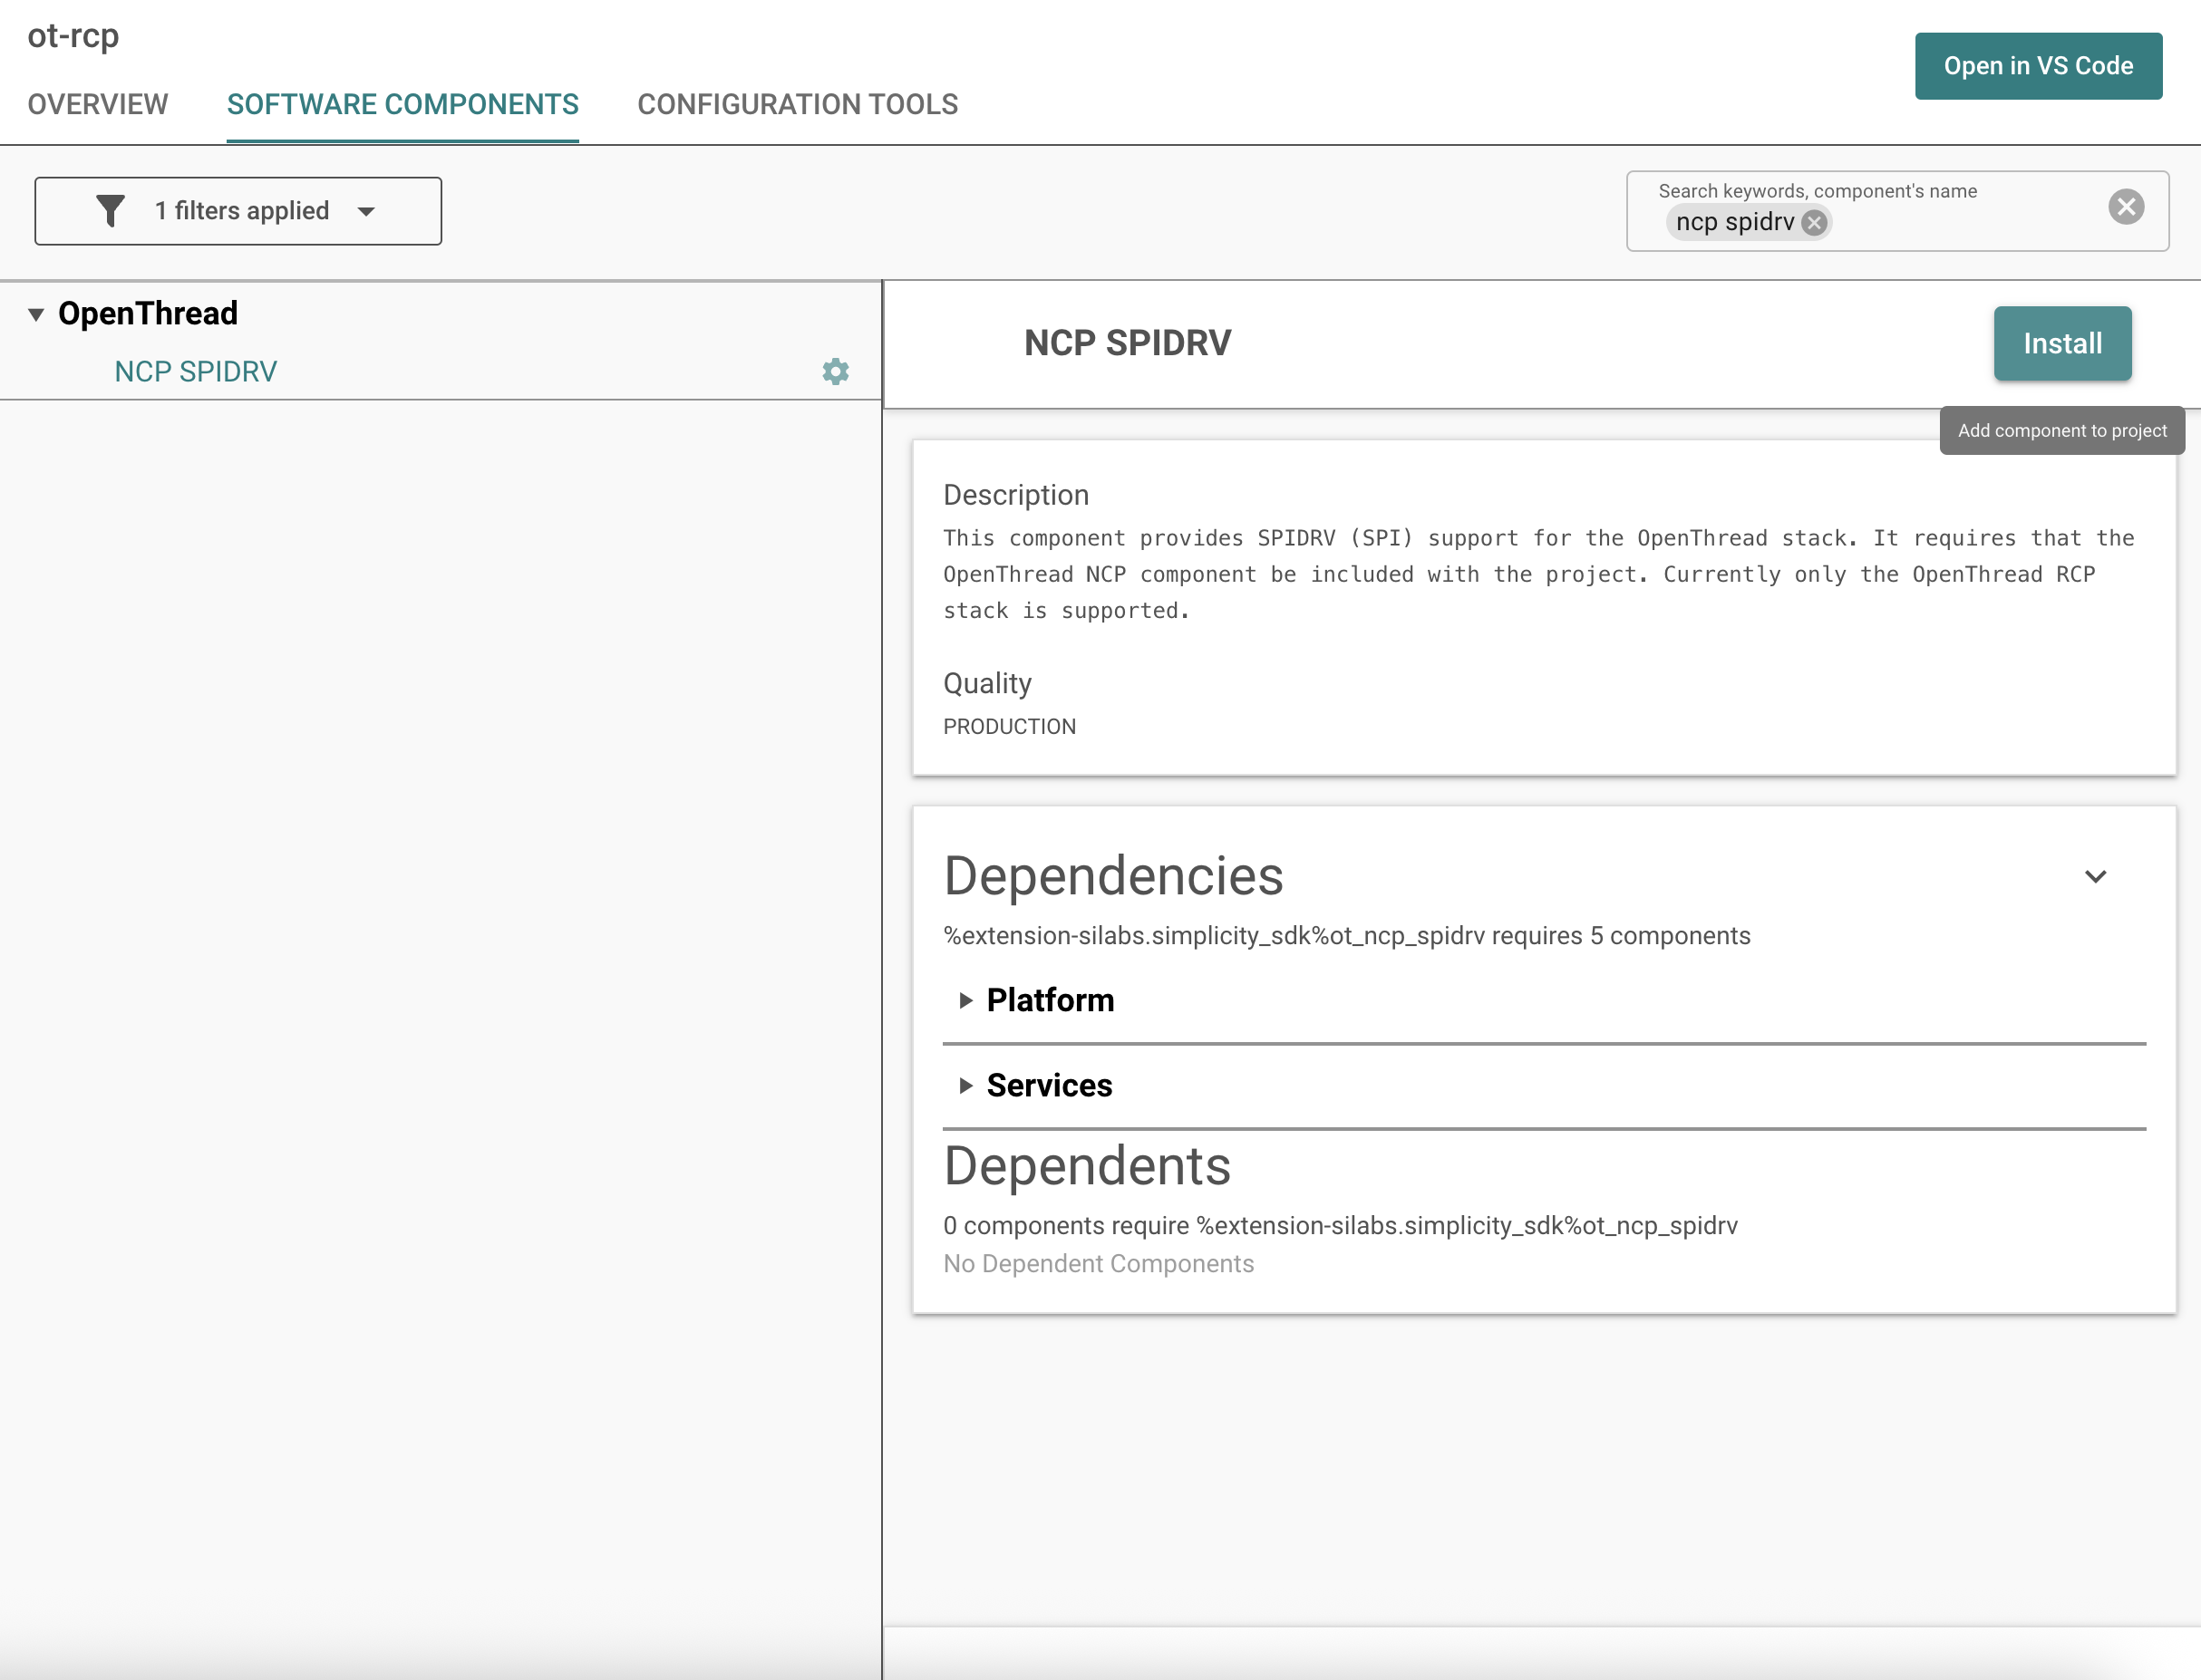Click the '1 filters applied' text
Viewport: 2201px width, 1680px height.
click(241, 211)
